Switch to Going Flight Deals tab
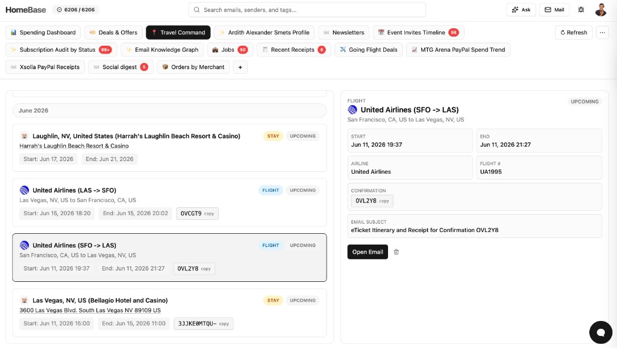This screenshot has width=617, height=348. (x=369, y=50)
